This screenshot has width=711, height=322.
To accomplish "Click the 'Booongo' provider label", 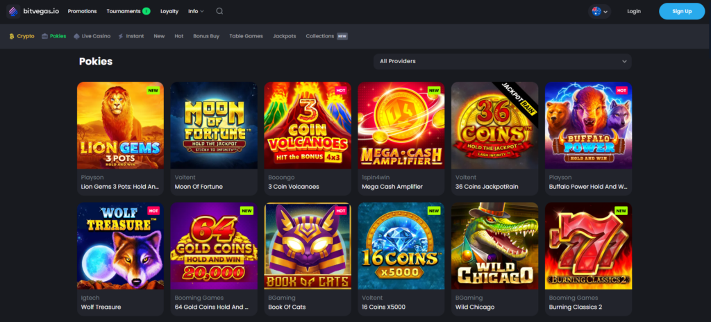I will [281, 178].
